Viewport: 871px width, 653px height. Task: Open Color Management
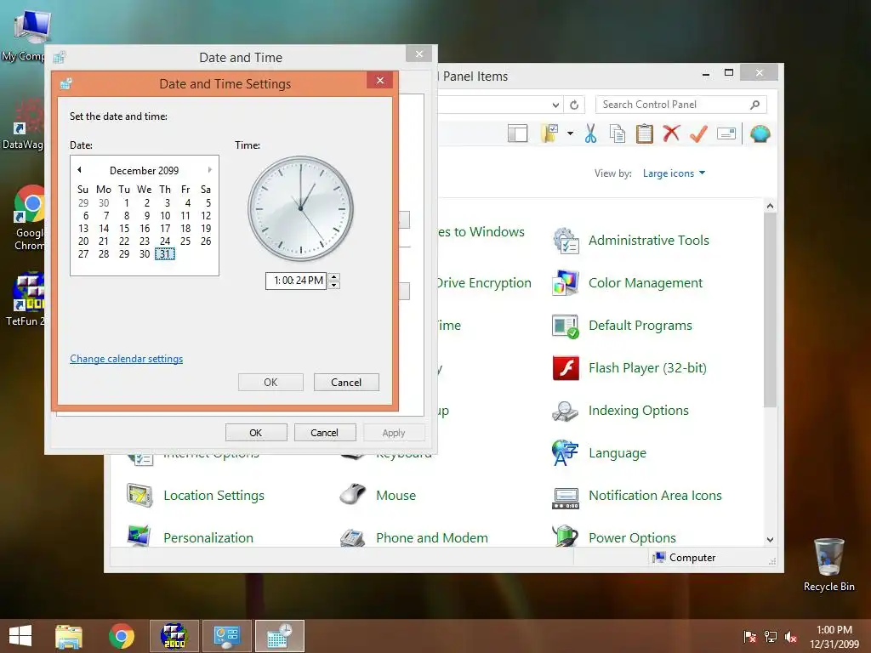(x=628, y=283)
